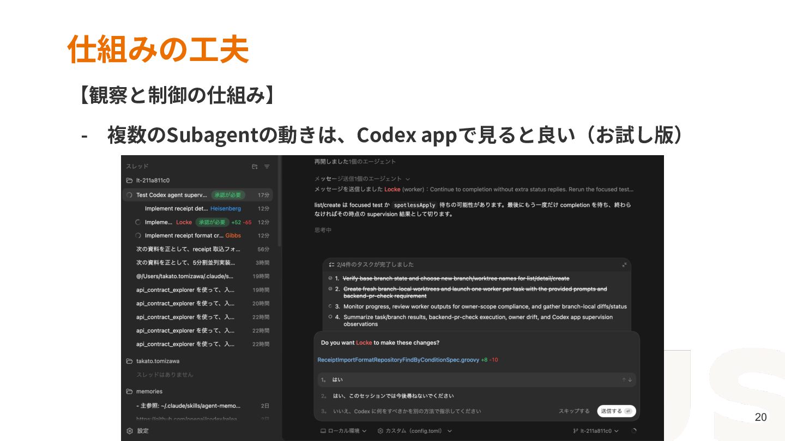This screenshot has width=785, height=441.
Task: Click the up arrow in the はい option
Action: point(624,380)
